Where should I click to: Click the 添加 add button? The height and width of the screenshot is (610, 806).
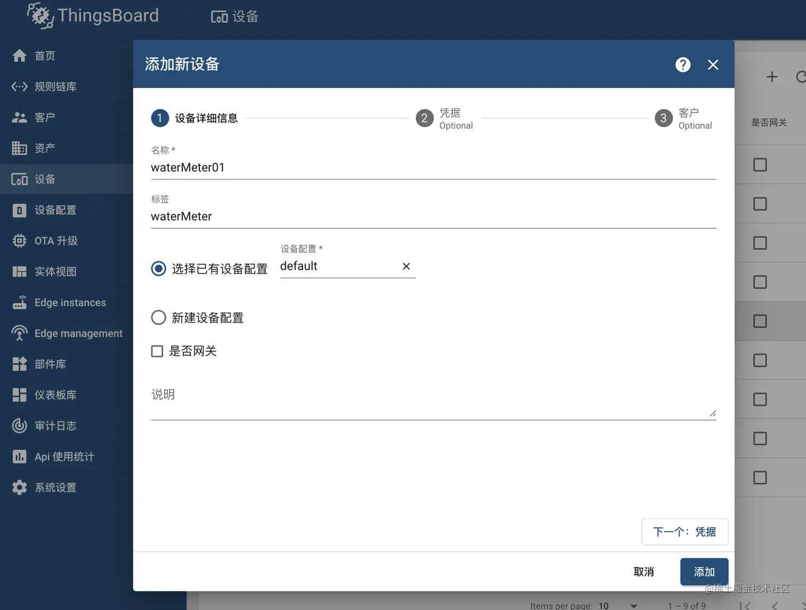coord(704,572)
